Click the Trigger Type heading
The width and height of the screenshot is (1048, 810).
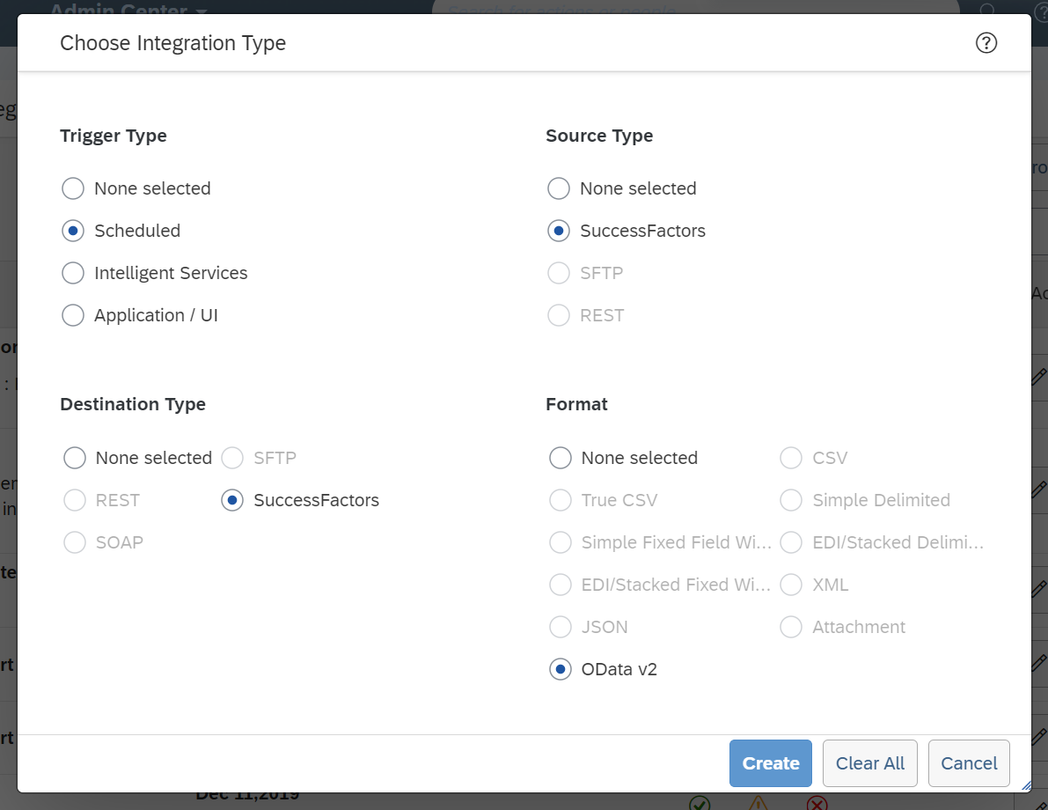click(x=113, y=136)
